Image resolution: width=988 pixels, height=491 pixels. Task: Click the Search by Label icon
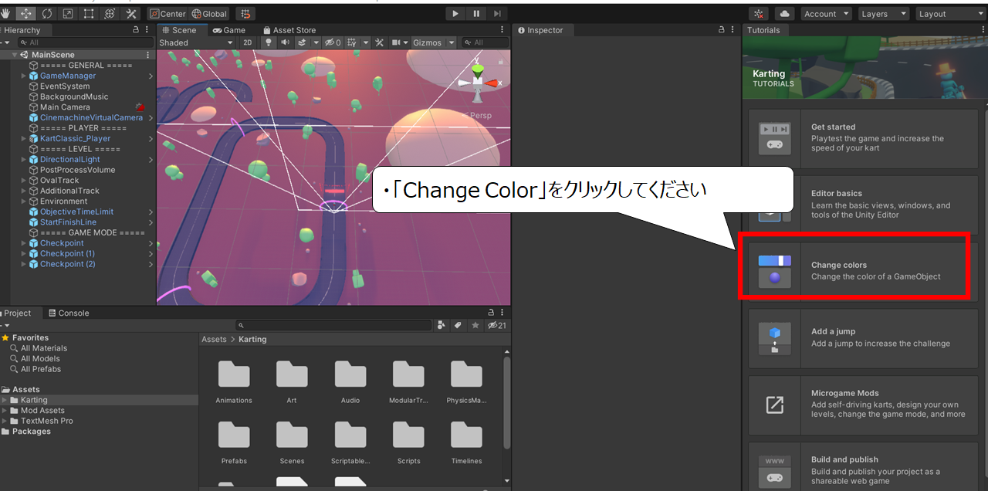(x=458, y=326)
